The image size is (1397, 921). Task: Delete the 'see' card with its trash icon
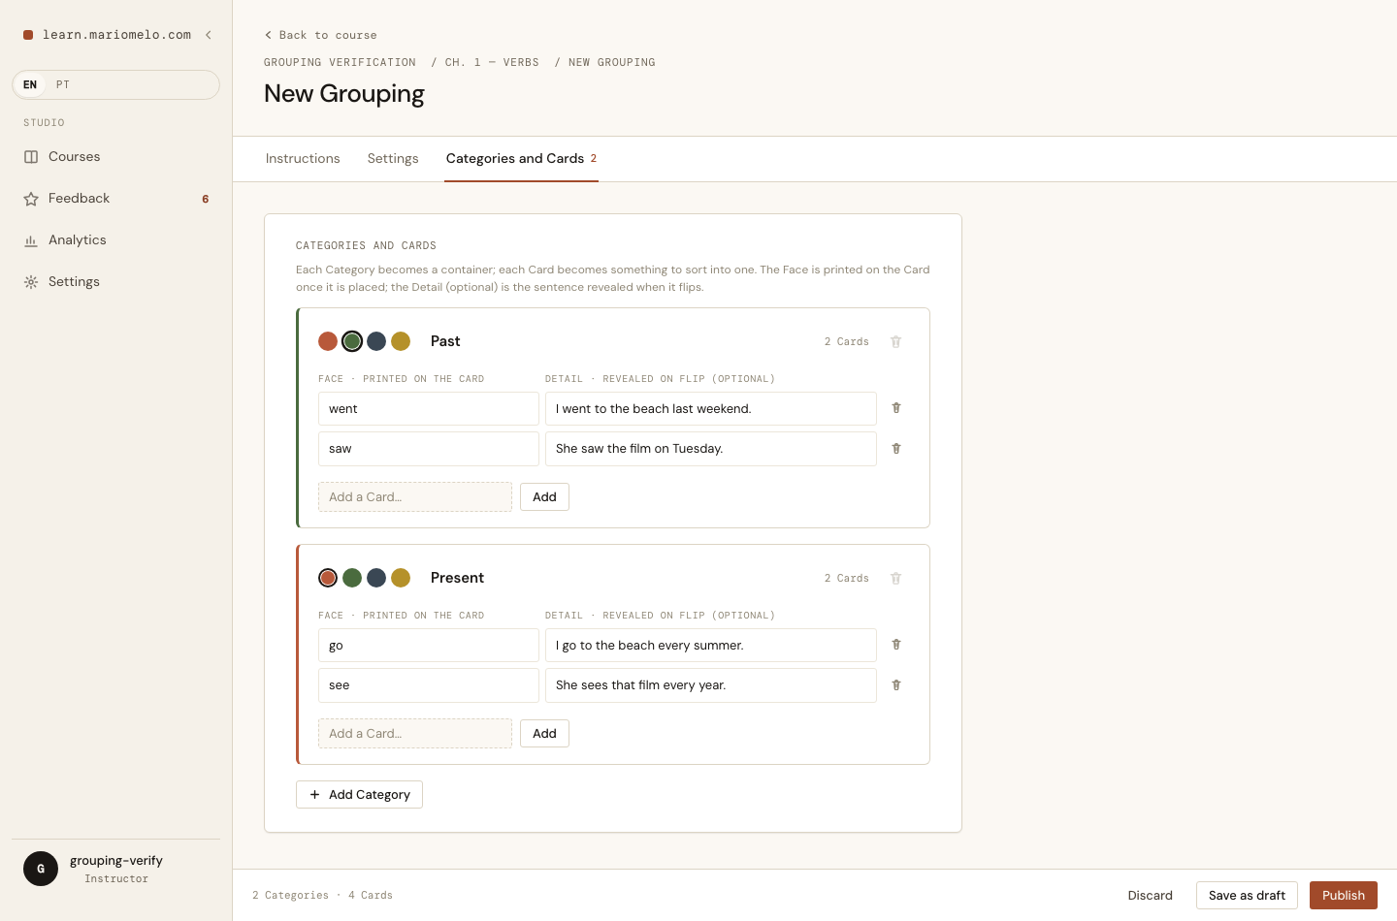[896, 685]
